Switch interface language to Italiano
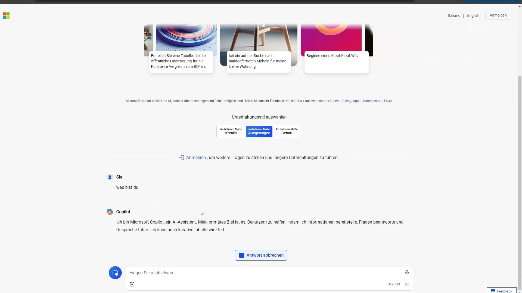Image resolution: width=522 pixels, height=293 pixels. tap(454, 15)
